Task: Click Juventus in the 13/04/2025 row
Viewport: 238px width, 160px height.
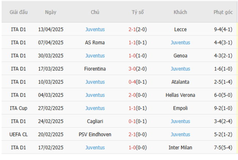Action: [95, 29]
